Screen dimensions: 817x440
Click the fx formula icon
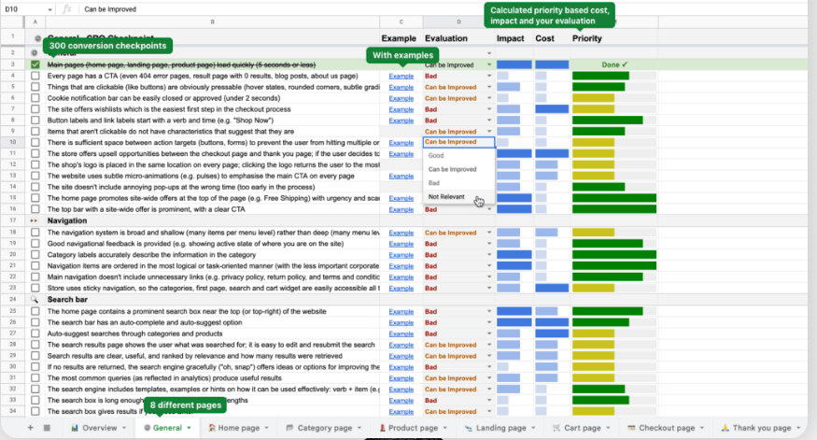(66, 8)
